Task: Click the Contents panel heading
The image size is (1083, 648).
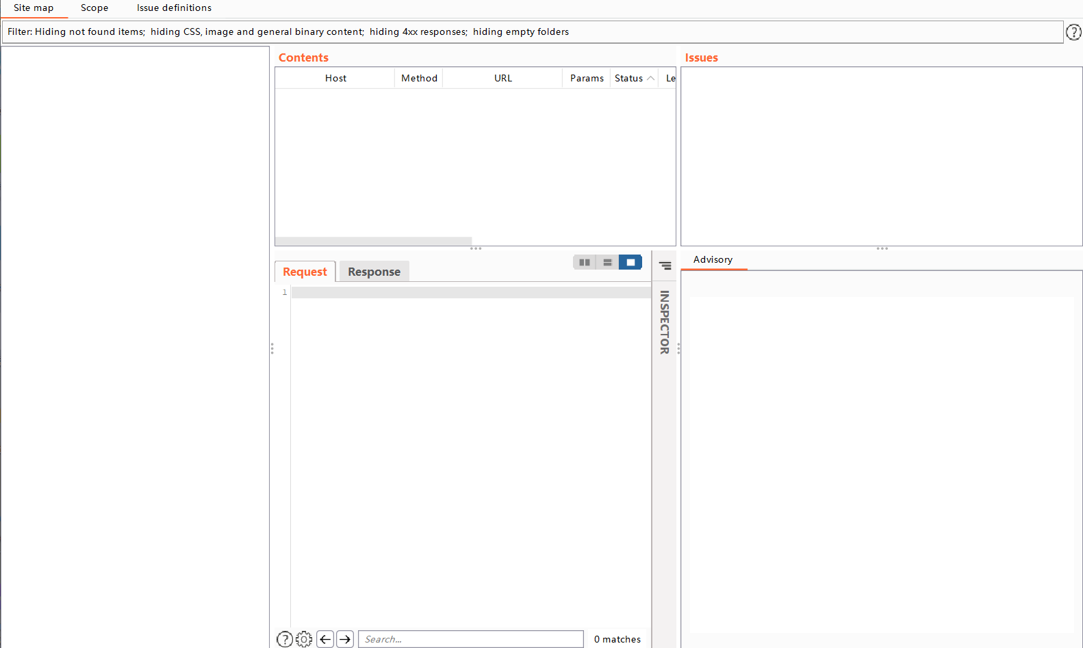Action: point(303,57)
